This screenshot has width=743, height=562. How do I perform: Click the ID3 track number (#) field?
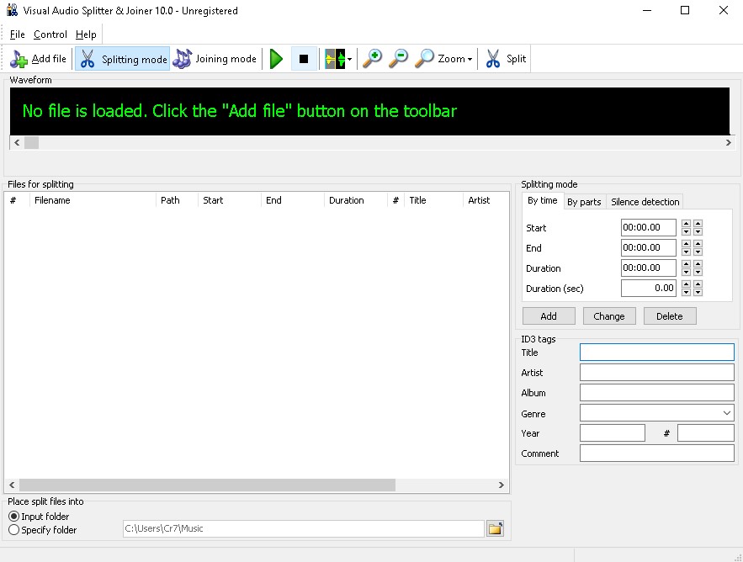point(706,433)
